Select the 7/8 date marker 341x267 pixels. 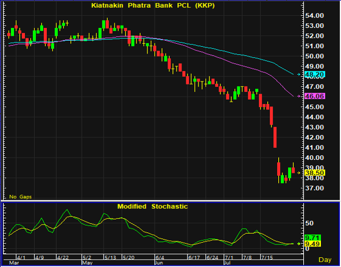247,258
